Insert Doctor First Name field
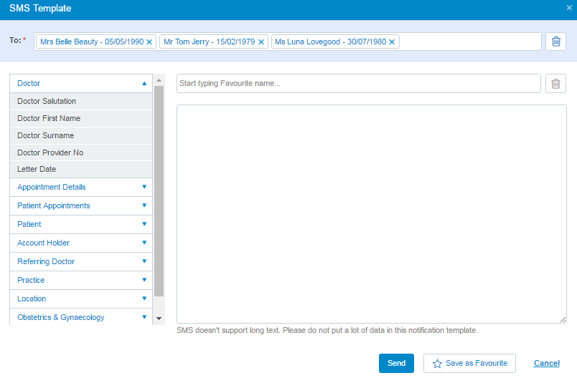This screenshot has width=577, height=378. (81, 119)
